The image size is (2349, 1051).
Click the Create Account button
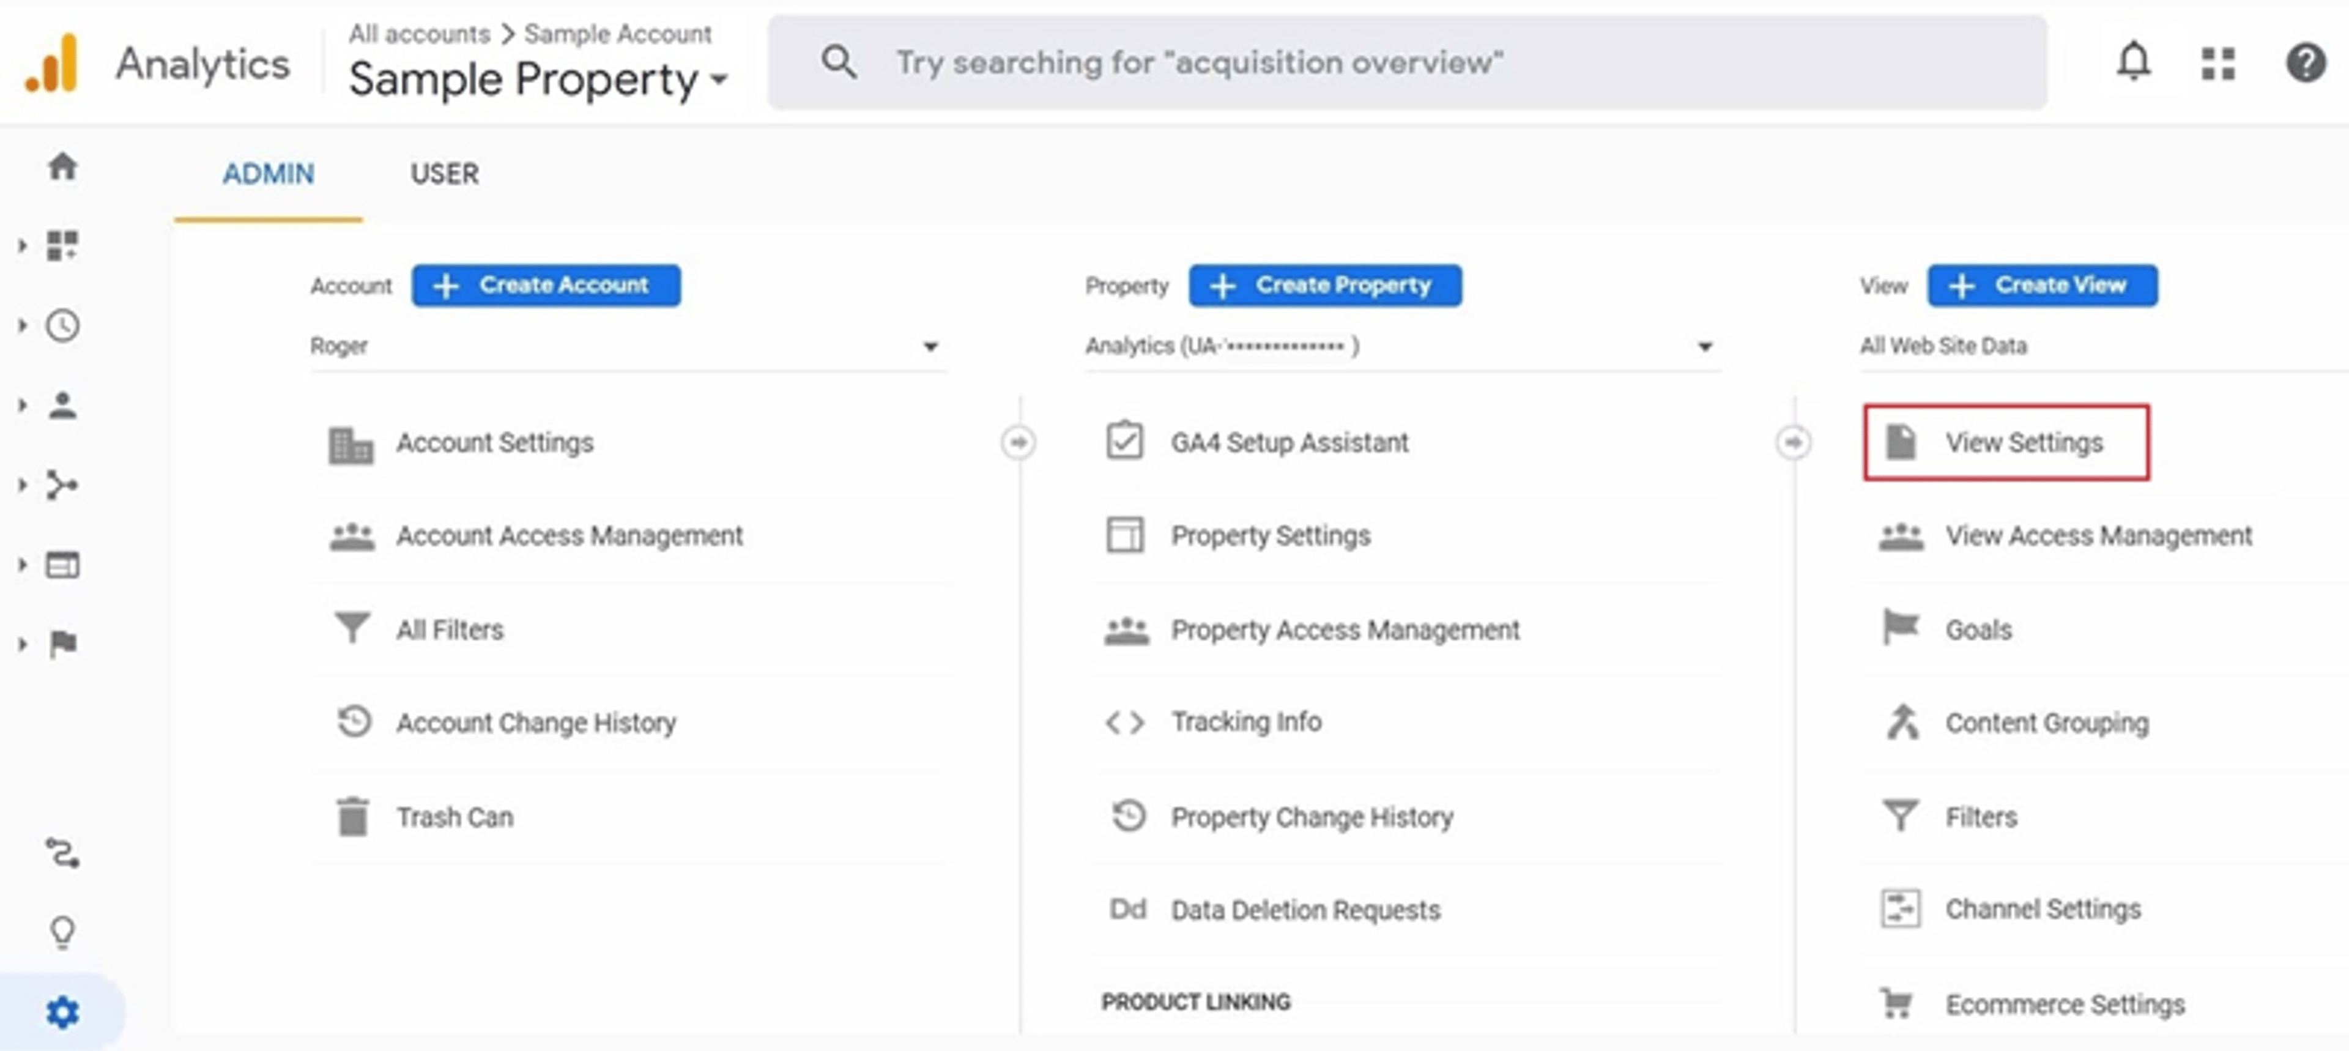point(545,286)
